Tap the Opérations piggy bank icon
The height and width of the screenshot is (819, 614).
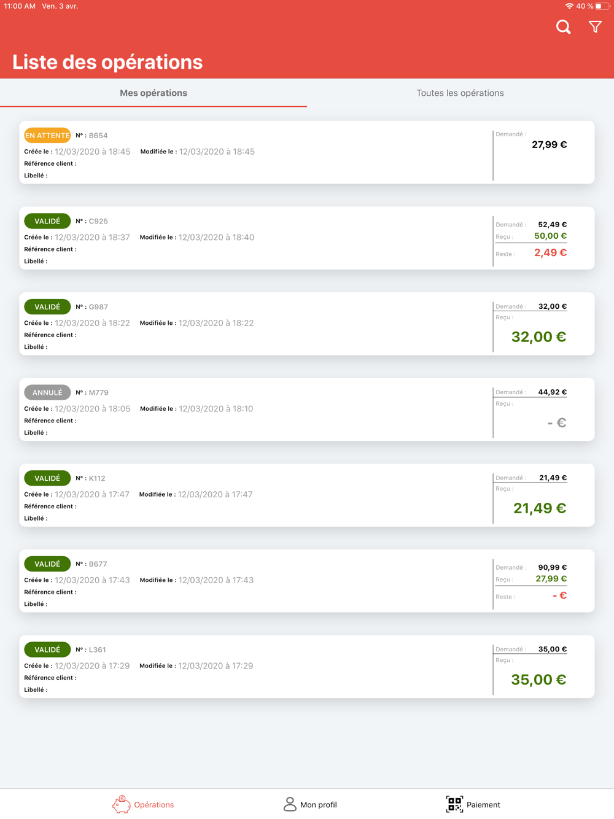point(121,804)
